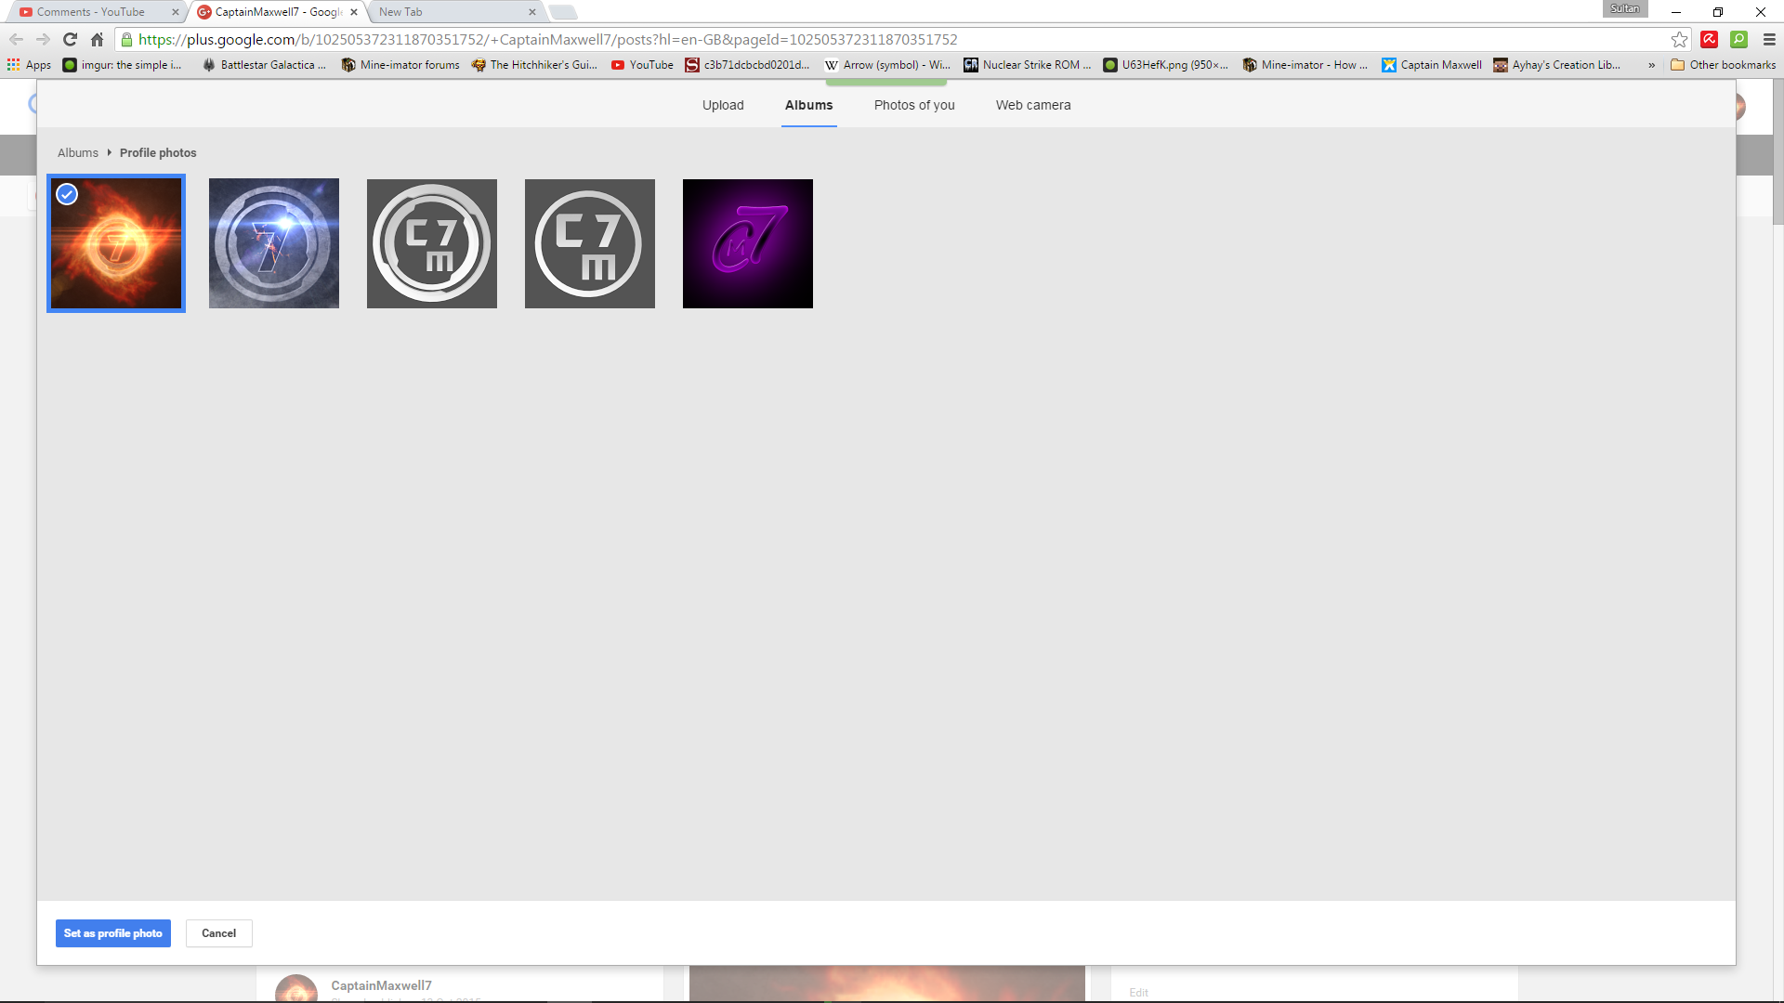Image resolution: width=1784 pixels, height=1003 pixels.
Task: Click the home icon in toolbar
Action: [97, 39]
